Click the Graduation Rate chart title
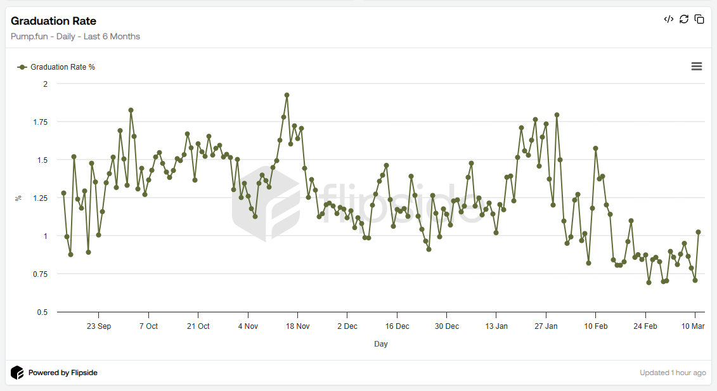The height and width of the screenshot is (391, 717). [54, 22]
